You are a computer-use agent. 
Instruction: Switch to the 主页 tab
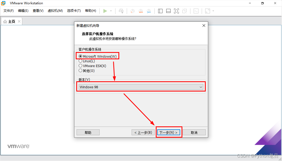(x=12, y=21)
